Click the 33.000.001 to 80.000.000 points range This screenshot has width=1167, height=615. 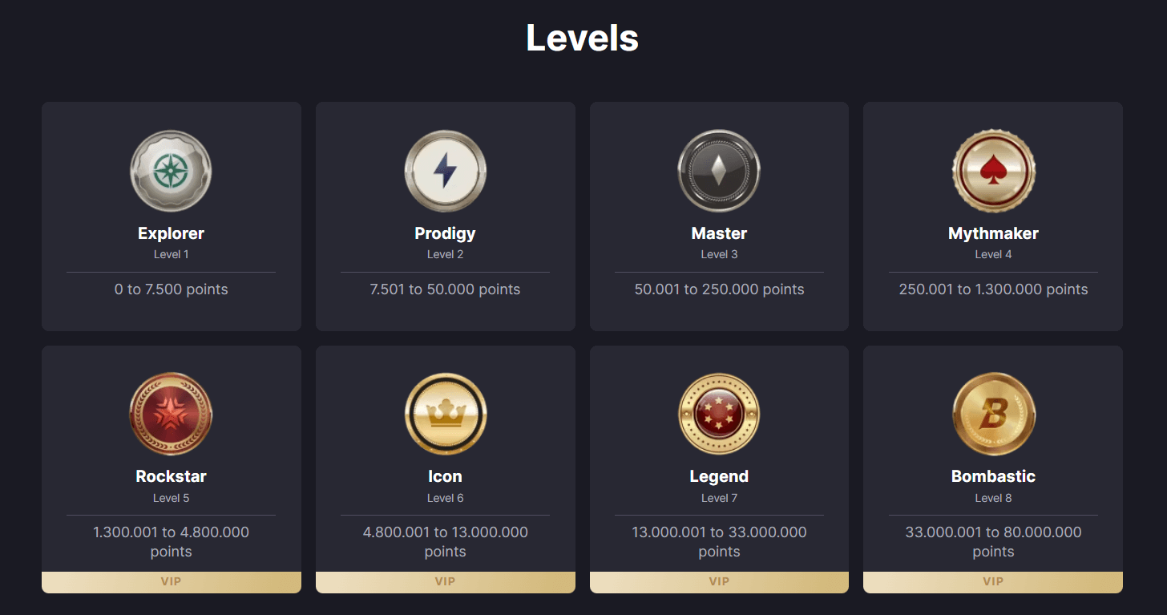[993, 541]
